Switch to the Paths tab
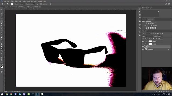172x96 pixels. pyautogui.click(x=153, y=31)
